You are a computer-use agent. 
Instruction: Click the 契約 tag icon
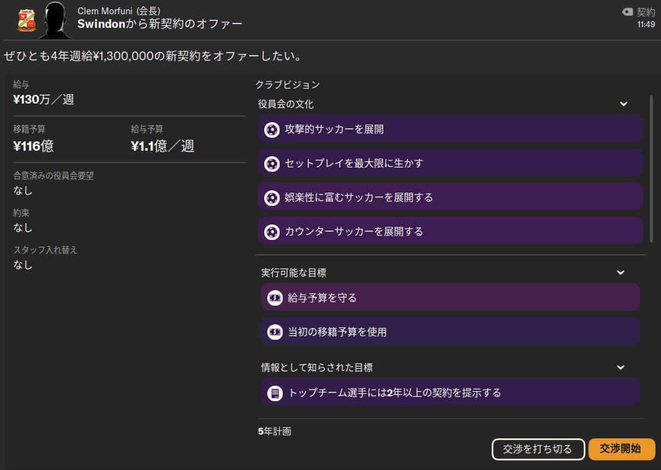click(628, 12)
